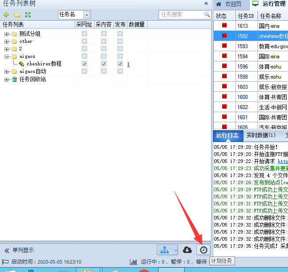This screenshot has width=288, height=272.
Task: Click the 任务列表 column header
Action: coord(38,24)
